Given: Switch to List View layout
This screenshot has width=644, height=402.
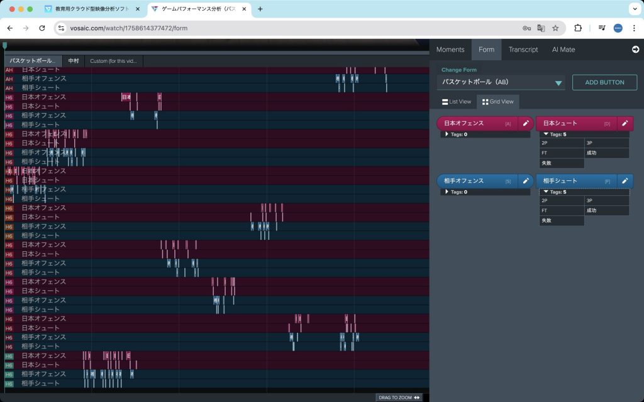Looking at the screenshot, I should tap(457, 101).
